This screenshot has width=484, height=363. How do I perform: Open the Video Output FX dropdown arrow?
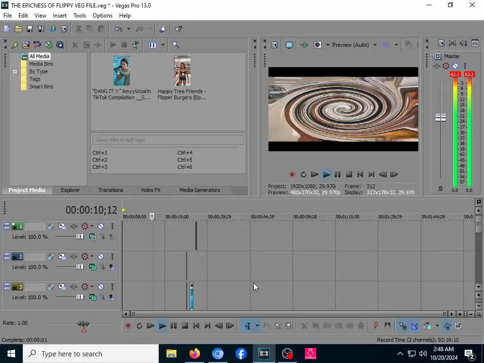[327, 45]
